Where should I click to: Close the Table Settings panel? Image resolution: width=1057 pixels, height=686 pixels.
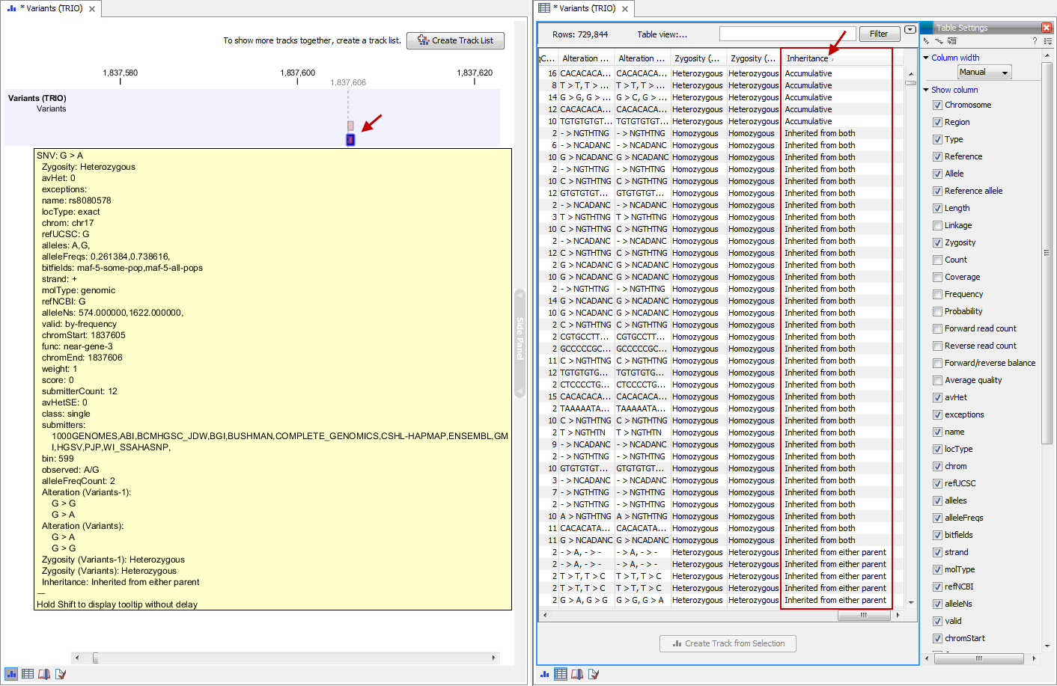pos(1047,28)
